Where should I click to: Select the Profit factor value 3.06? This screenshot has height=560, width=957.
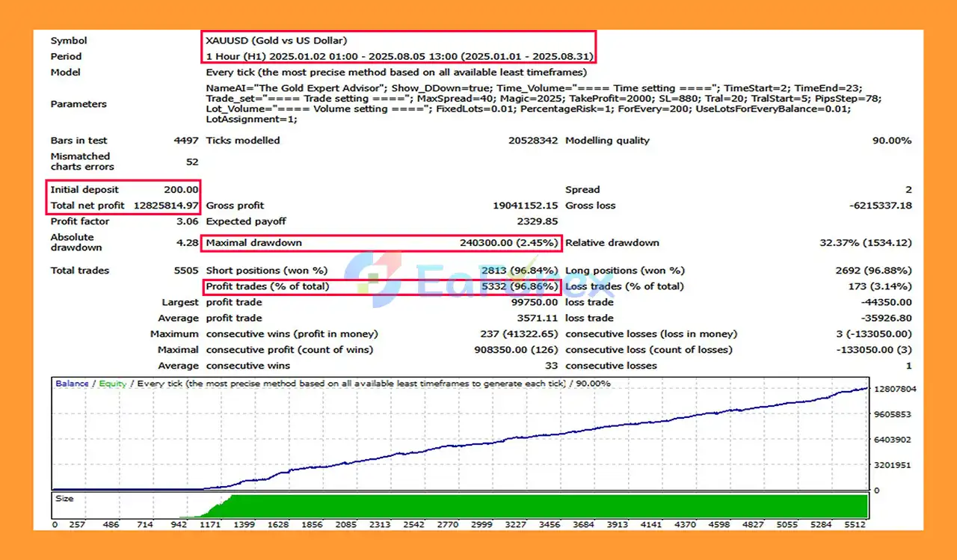click(188, 221)
